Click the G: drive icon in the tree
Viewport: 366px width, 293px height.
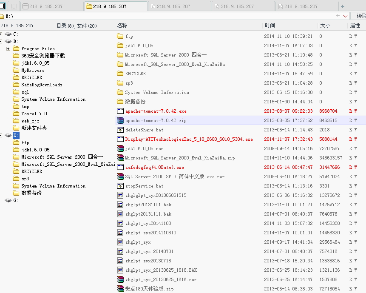[x=8, y=200]
